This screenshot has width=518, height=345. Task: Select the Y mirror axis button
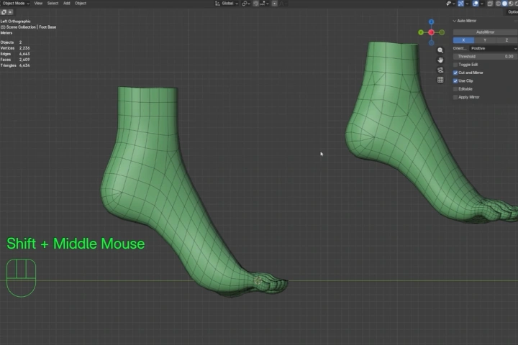[x=485, y=40]
